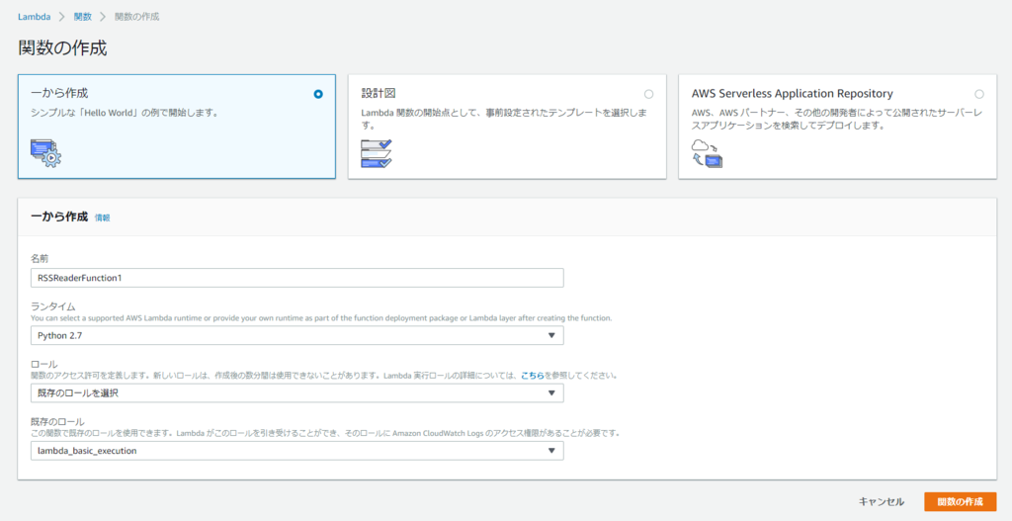Click the 名前 field label

(40, 258)
